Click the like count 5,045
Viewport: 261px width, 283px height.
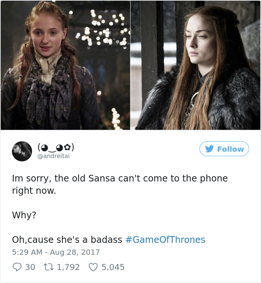tap(113, 267)
